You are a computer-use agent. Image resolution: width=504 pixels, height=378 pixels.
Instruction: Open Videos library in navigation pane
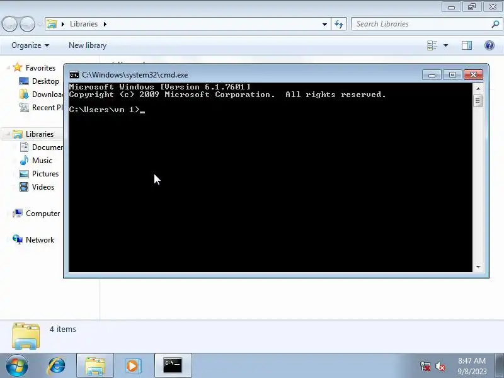pos(43,186)
